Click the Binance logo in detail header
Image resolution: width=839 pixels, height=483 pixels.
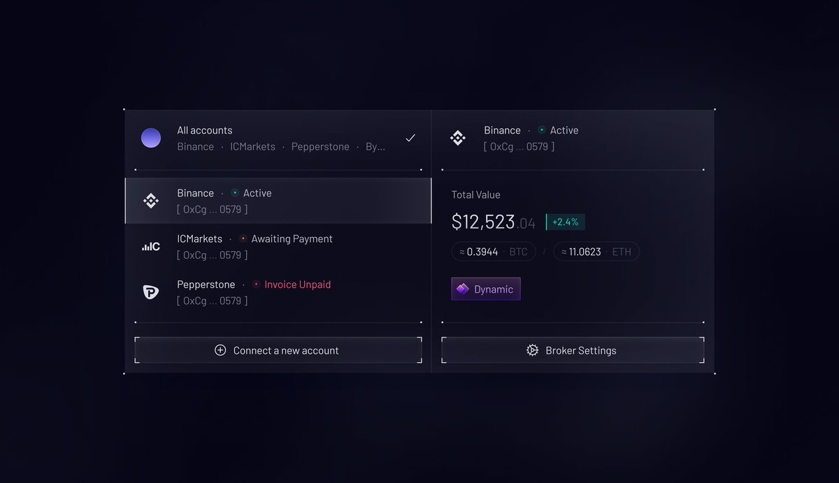point(458,138)
